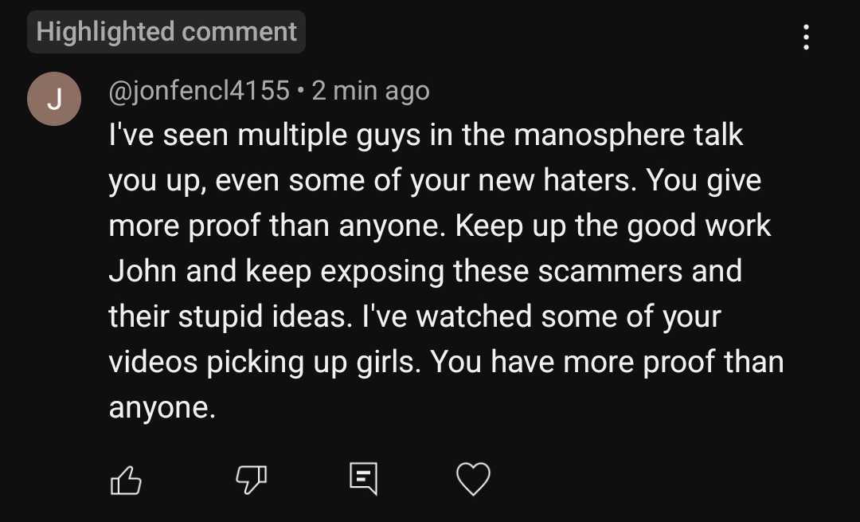Click the final word "anyone." in comment
The image size is (860, 522).
coord(162,407)
